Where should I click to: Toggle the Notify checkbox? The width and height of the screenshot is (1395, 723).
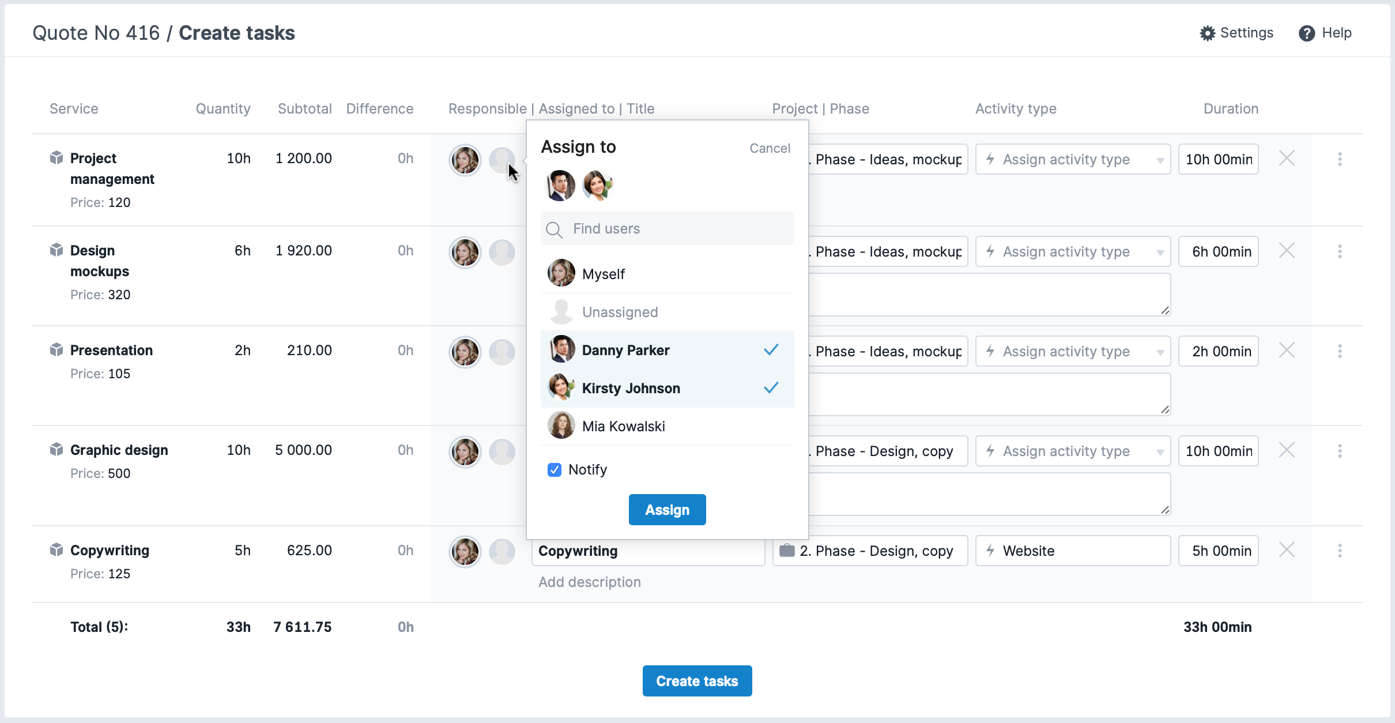click(555, 470)
